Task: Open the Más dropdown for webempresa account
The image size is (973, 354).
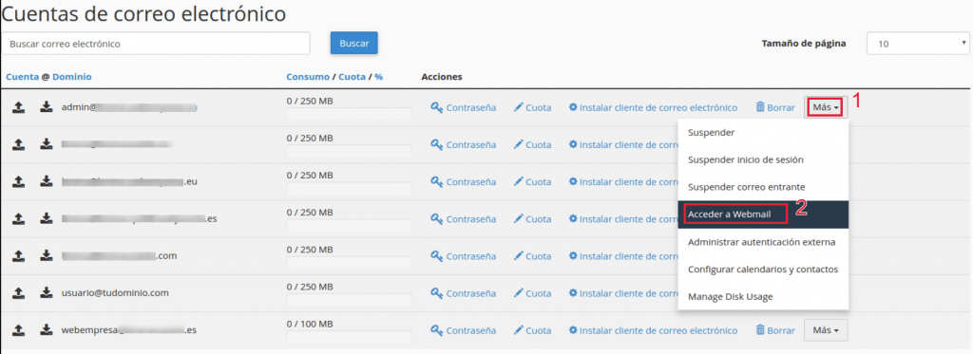Action: tap(826, 330)
